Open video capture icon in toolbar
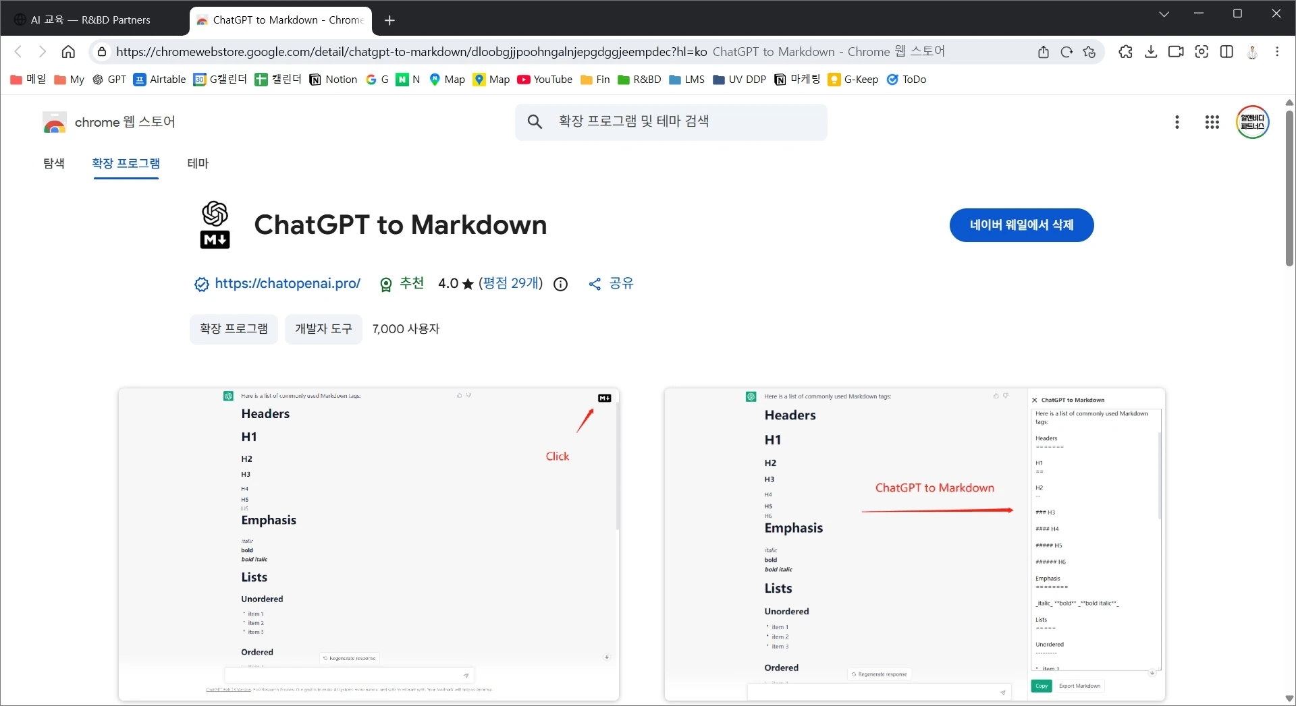This screenshot has height=706, width=1296. (x=1176, y=52)
